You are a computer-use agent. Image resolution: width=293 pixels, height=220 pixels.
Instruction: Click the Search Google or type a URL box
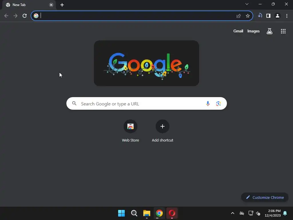(x=146, y=103)
